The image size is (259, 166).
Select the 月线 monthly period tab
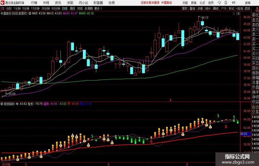click(x=80, y=8)
